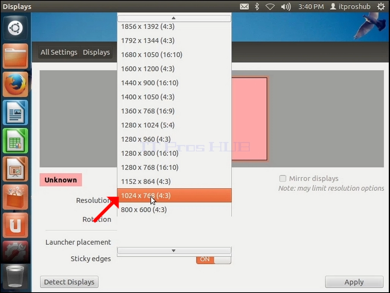The height and width of the screenshot is (293, 390).
Task: Open the power session menu icon
Action: click(381, 6)
